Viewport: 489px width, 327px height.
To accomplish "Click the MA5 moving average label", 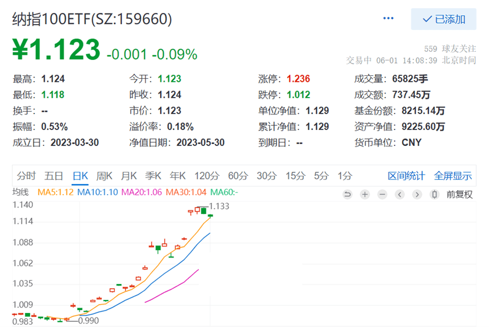I will point(55,192).
